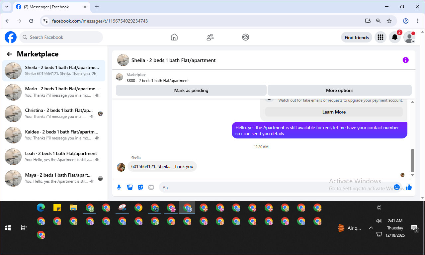This screenshot has height=255, width=425.
Task: Open the Facebook logo home link
Action: [11, 37]
